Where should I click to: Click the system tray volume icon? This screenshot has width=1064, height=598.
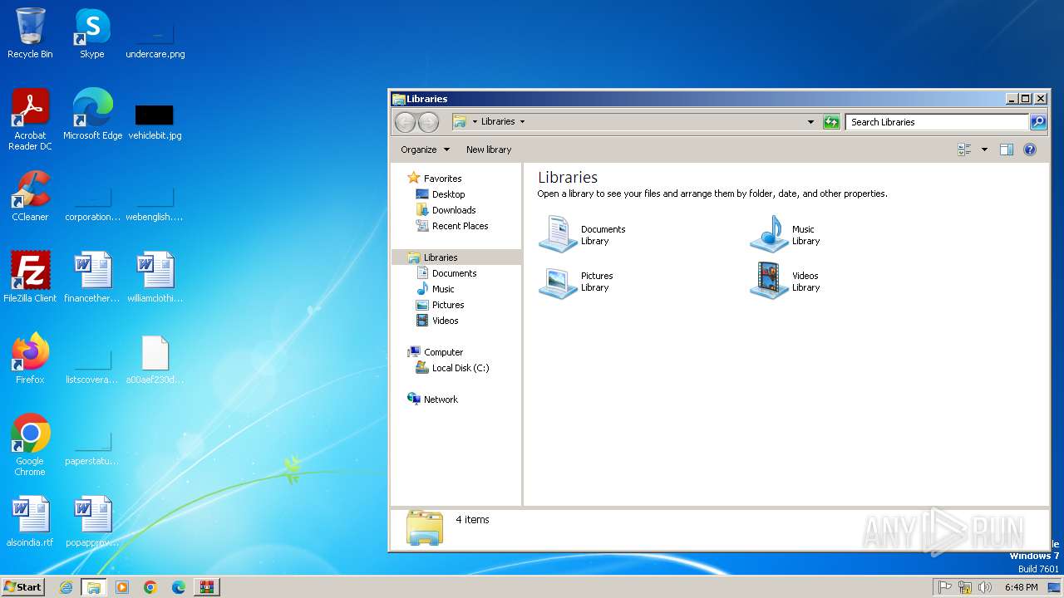(x=986, y=587)
